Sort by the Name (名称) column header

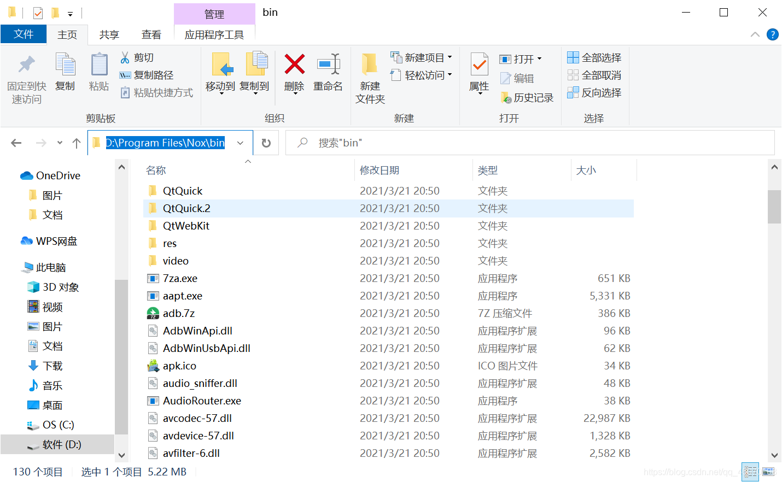click(248, 170)
